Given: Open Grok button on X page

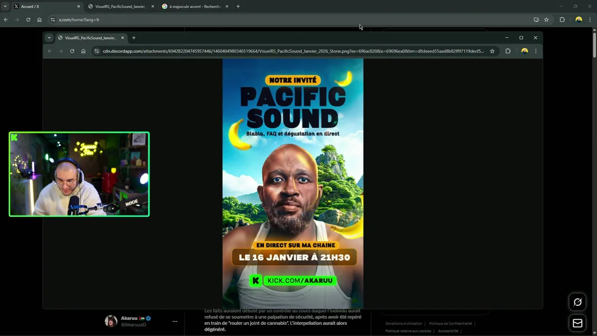Looking at the screenshot, I should tap(577, 302).
